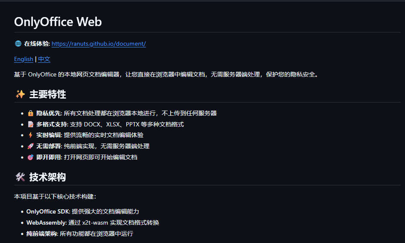Screen dimensions: 405x243
Task: Click the OnlyOffice Web title heading
Action: coord(58,22)
